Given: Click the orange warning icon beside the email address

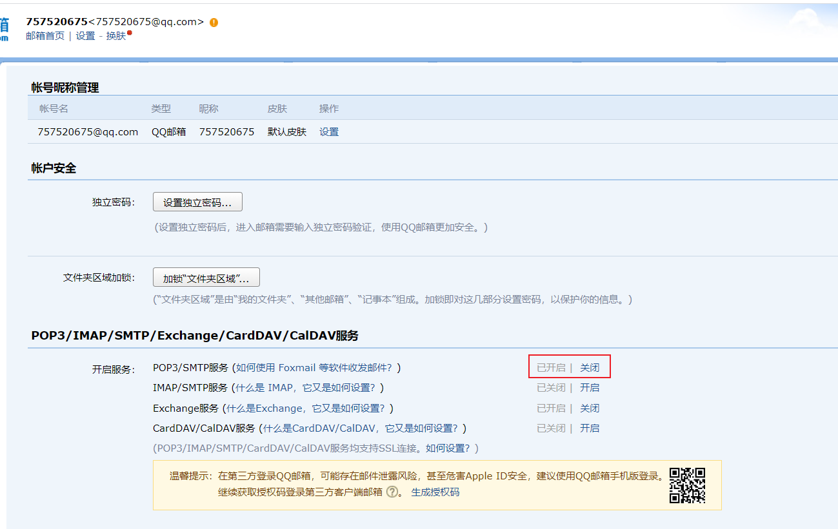Looking at the screenshot, I should (213, 21).
